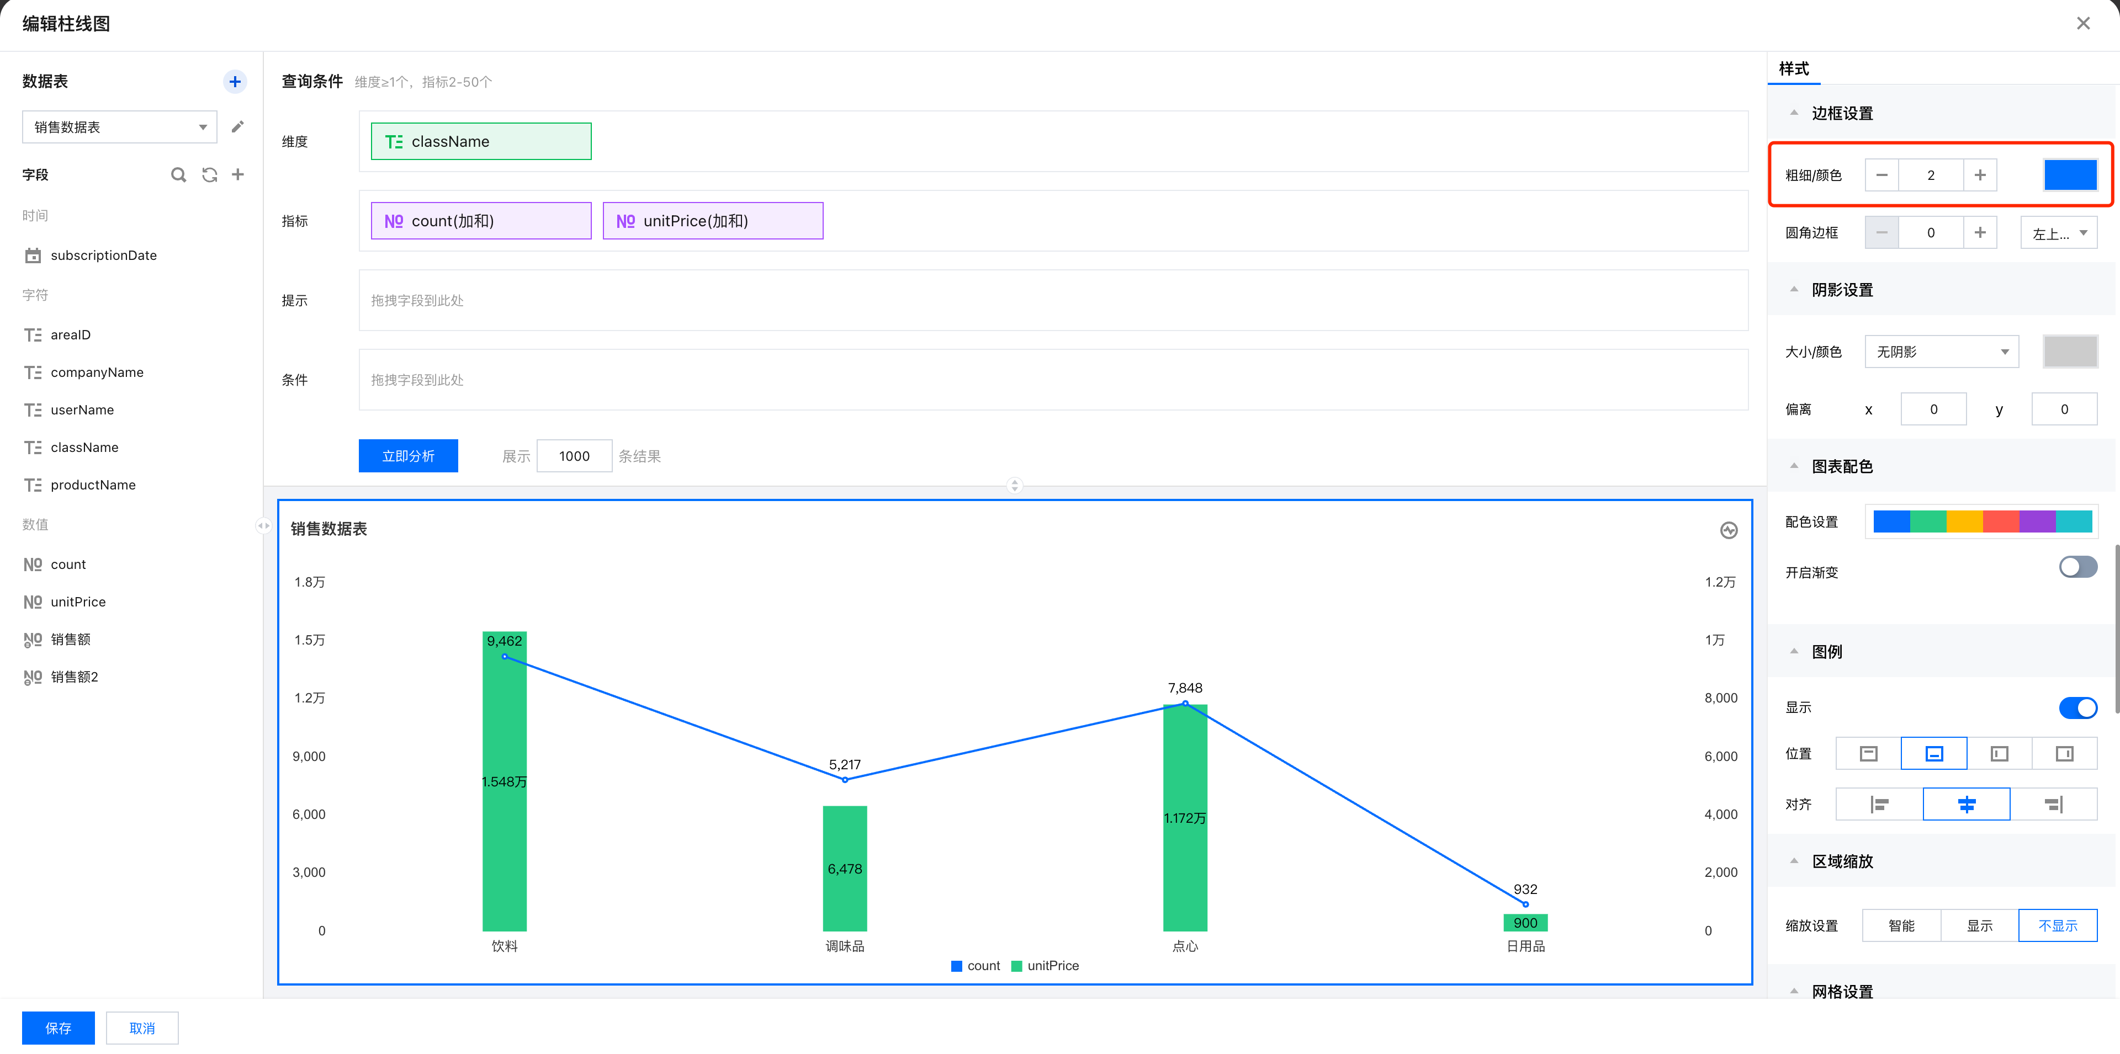The image size is (2120, 1054).
Task: Select legend position bottom icon
Action: tap(1933, 754)
